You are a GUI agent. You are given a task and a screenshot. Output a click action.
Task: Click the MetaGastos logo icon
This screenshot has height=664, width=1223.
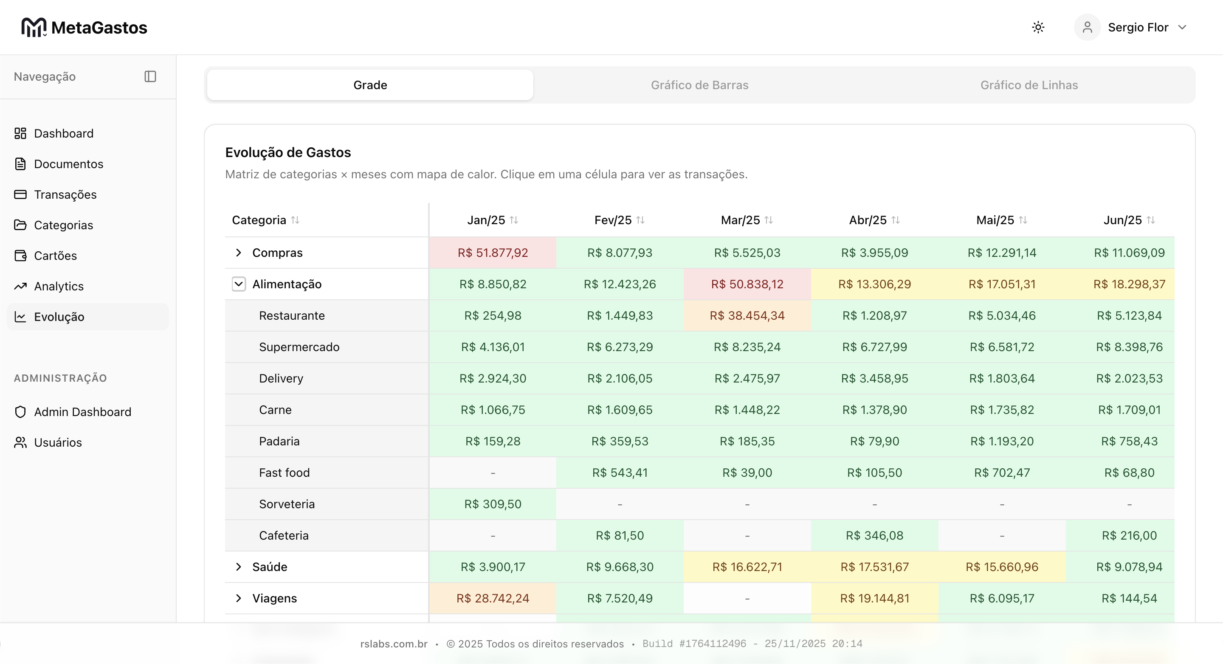(33, 27)
